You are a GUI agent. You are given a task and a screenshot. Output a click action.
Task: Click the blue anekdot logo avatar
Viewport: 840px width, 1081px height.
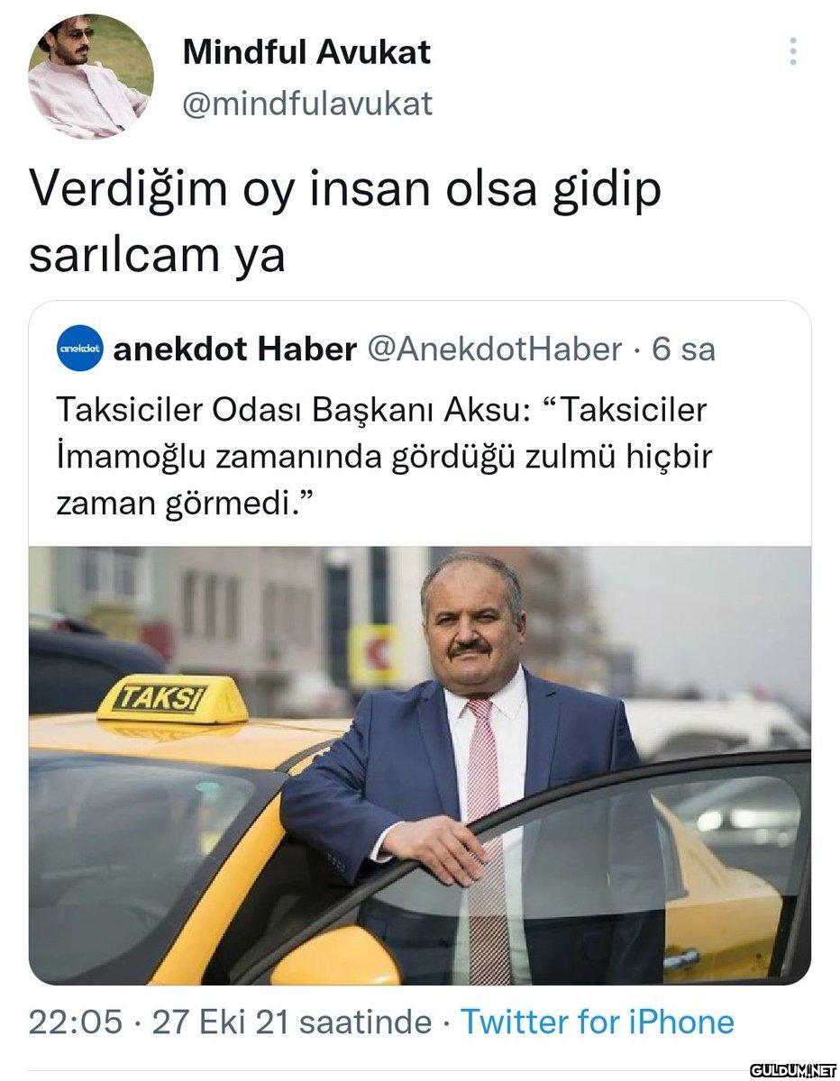[80, 348]
